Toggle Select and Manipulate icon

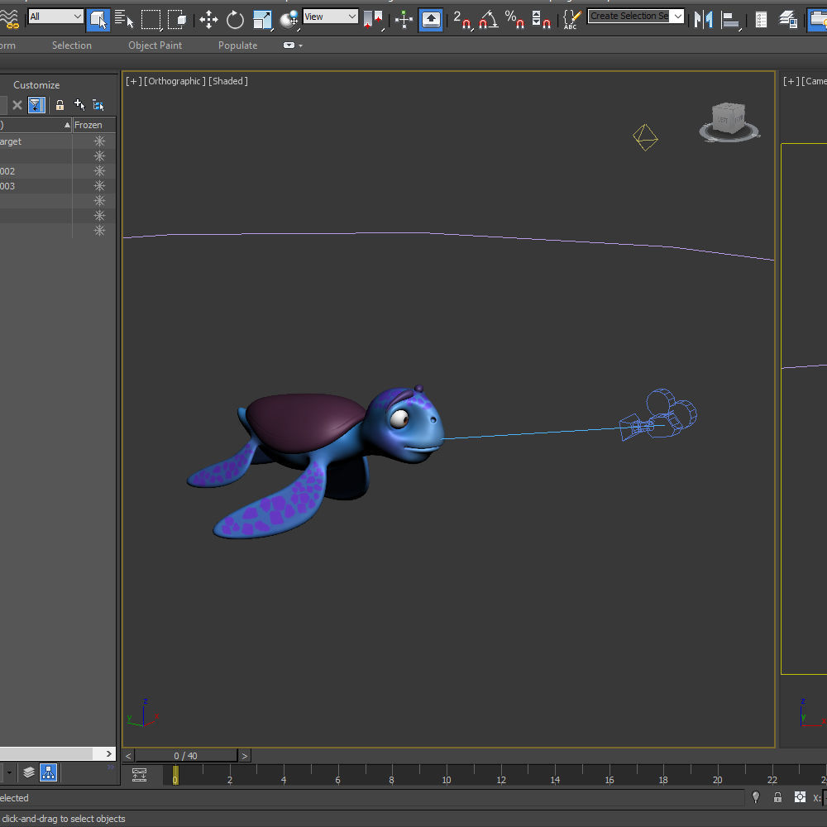[404, 20]
